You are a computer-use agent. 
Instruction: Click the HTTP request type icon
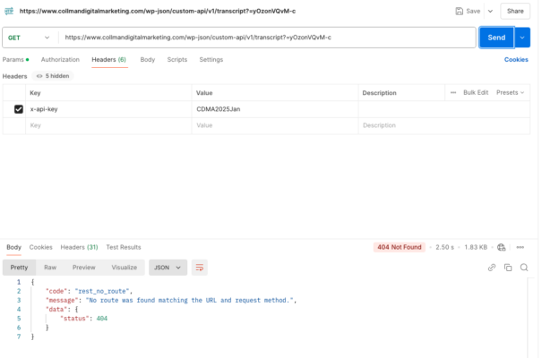(9, 11)
